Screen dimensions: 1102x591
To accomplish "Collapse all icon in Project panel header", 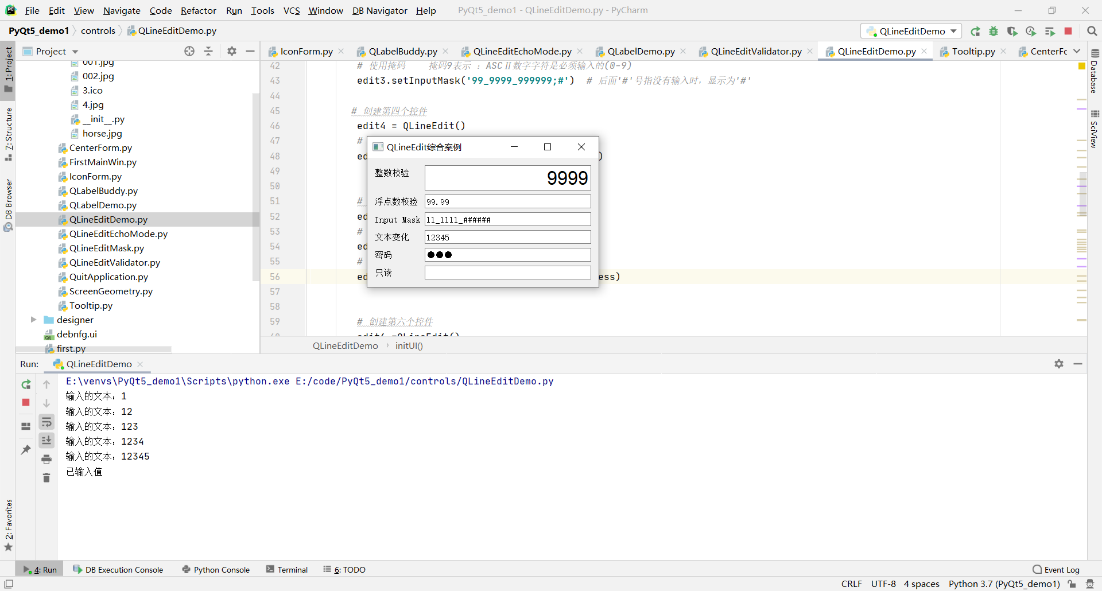I will [x=208, y=51].
